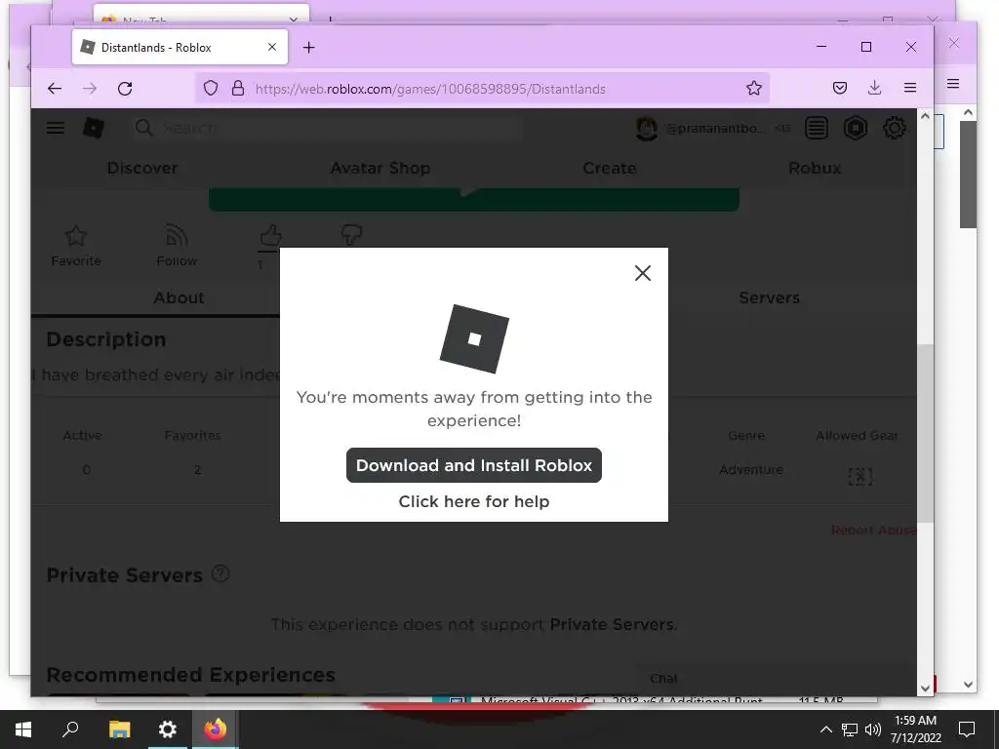
Task: Open Firefox downloads panel
Action: [x=875, y=88]
